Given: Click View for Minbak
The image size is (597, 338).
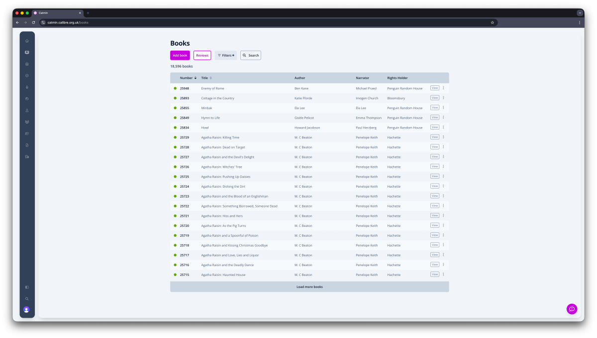Looking at the screenshot, I should coord(435,108).
